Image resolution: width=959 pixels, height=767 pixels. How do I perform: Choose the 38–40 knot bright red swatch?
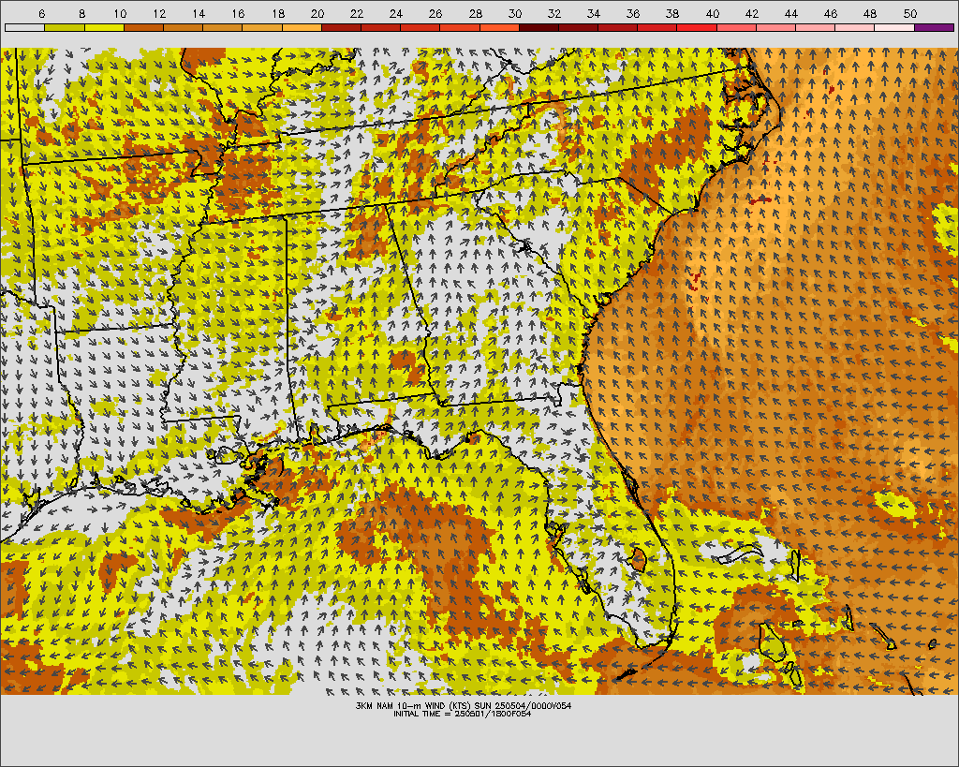coord(697,27)
